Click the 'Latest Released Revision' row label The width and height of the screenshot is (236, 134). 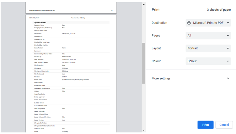click(x=42, y=117)
